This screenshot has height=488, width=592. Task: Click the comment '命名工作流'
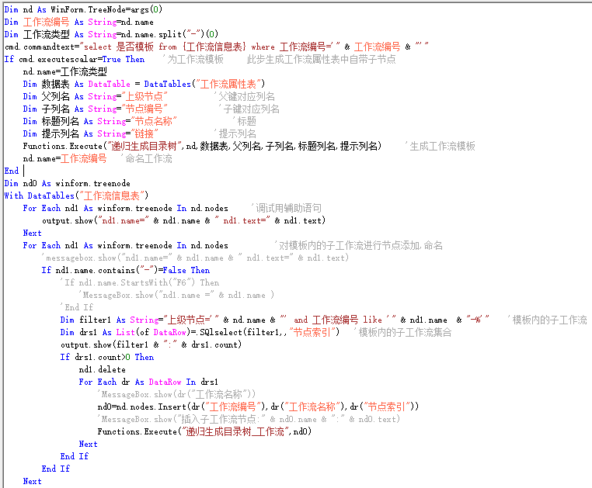point(147,159)
